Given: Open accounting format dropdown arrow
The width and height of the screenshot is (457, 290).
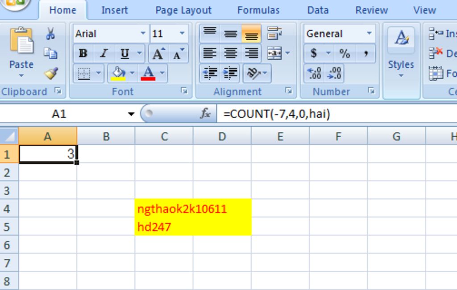Looking at the screenshot, I should (328, 53).
